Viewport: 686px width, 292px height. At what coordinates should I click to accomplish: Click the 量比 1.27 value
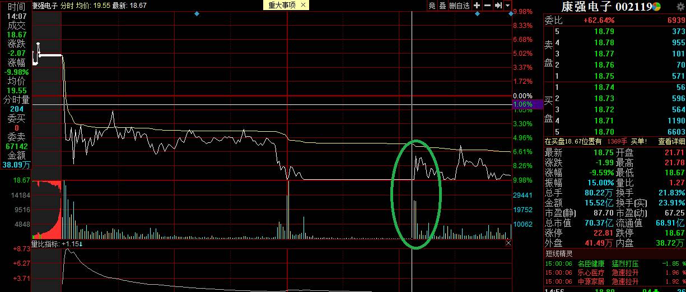(x=676, y=183)
